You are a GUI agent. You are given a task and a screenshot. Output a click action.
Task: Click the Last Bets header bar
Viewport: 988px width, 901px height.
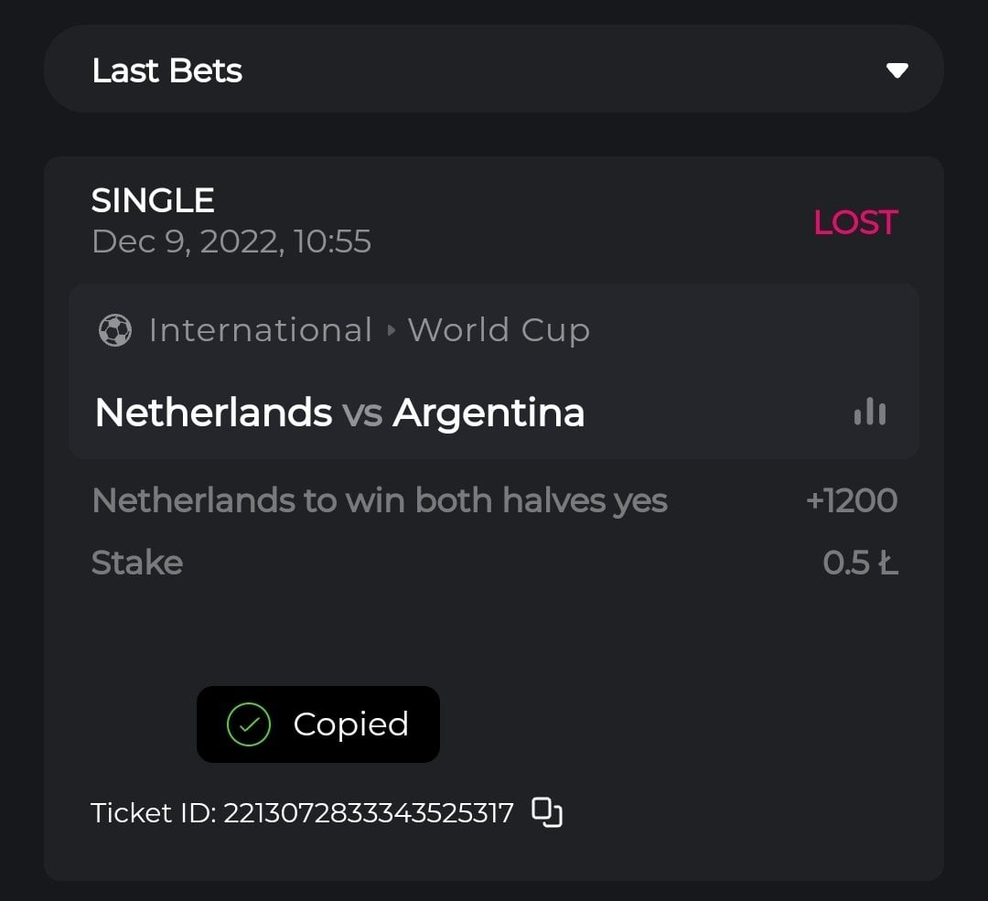pos(494,70)
